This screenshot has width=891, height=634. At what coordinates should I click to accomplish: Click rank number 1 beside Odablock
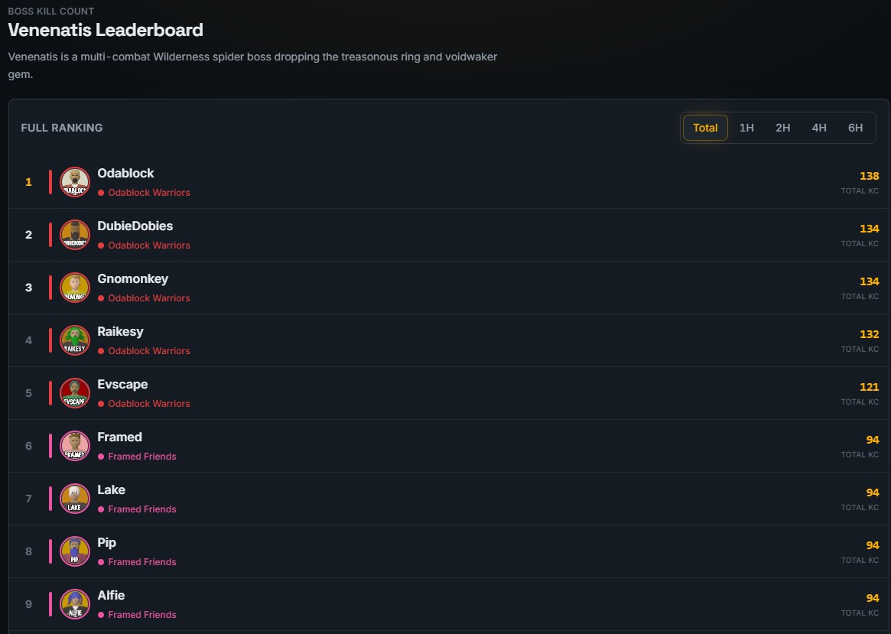(x=28, y=182)
